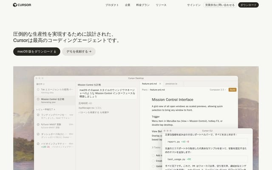Click feature-prd.md in the breadcrumb
The image size is (272, 170).
click(x=157, y=90)
